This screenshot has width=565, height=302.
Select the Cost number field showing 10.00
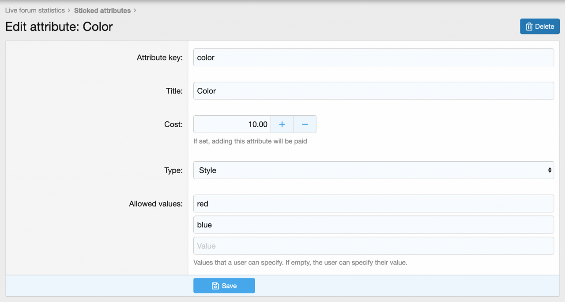click(232, 125)
